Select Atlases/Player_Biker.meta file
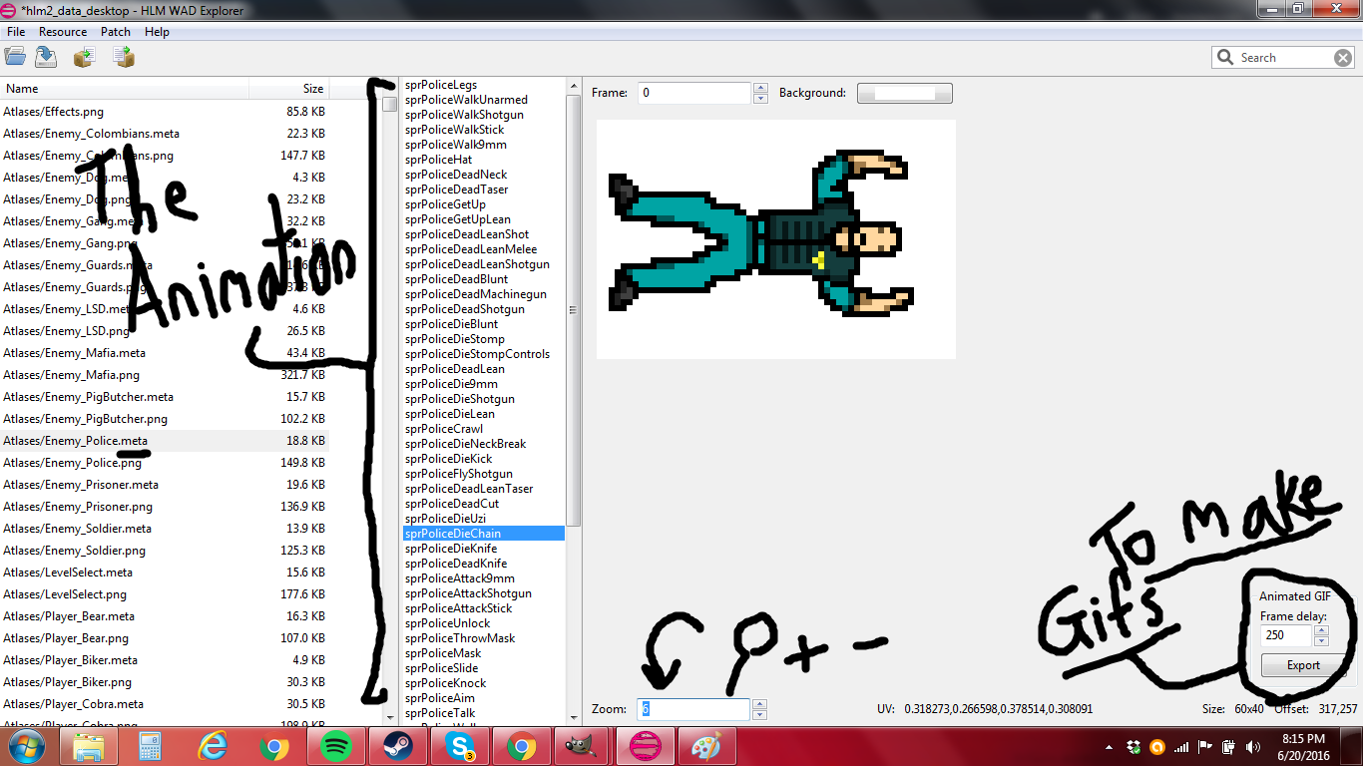1363x766 pixels. (165, 660)
